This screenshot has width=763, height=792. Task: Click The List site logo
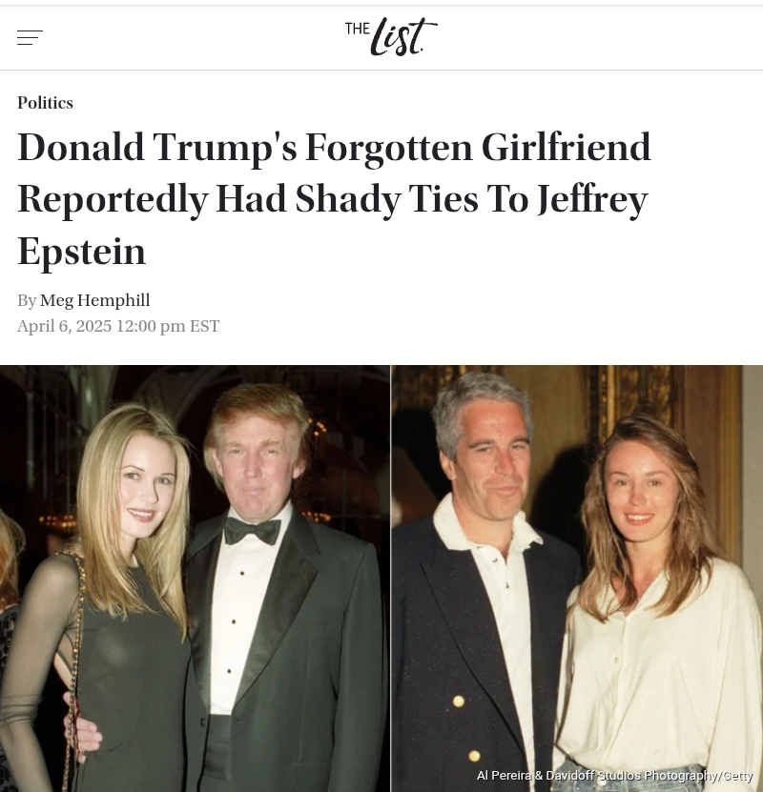391,36
